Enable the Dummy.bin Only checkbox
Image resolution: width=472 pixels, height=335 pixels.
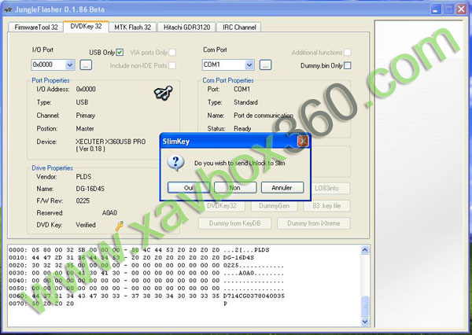coord(348,65)
